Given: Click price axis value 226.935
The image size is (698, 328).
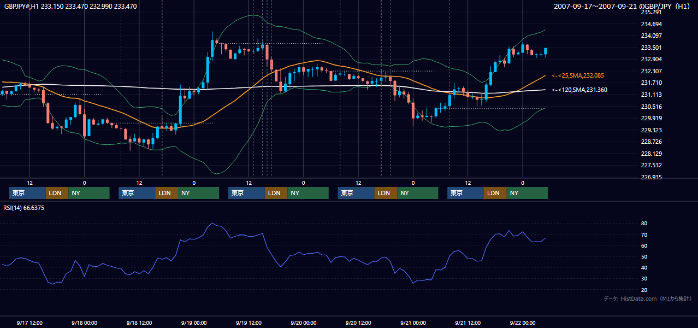Looking at the screenshot, I should (651, 177).
